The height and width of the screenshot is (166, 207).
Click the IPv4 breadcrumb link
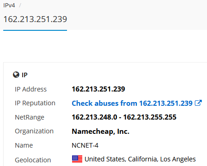(9, 6)
